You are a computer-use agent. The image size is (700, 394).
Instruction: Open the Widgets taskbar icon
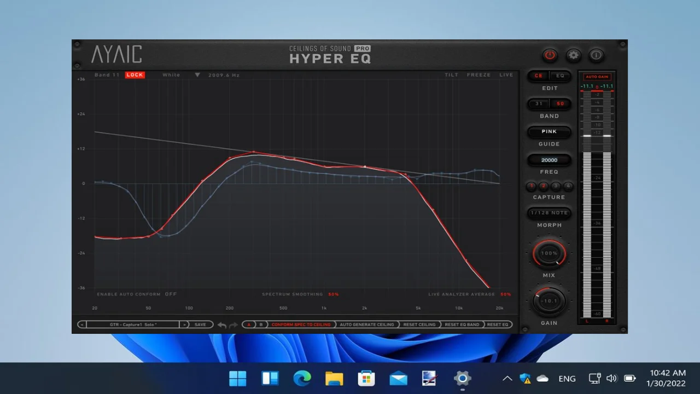tap(270, 378)
